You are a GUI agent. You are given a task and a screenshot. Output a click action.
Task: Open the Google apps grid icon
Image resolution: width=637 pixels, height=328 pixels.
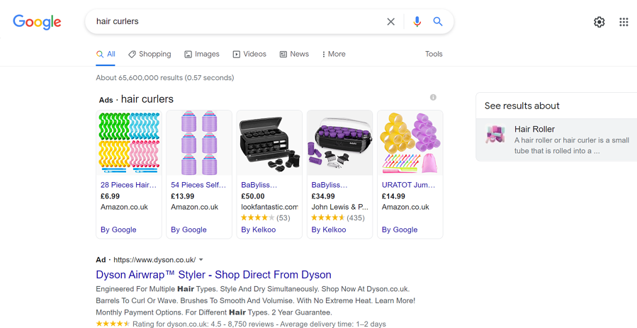[x=624, y=22]
